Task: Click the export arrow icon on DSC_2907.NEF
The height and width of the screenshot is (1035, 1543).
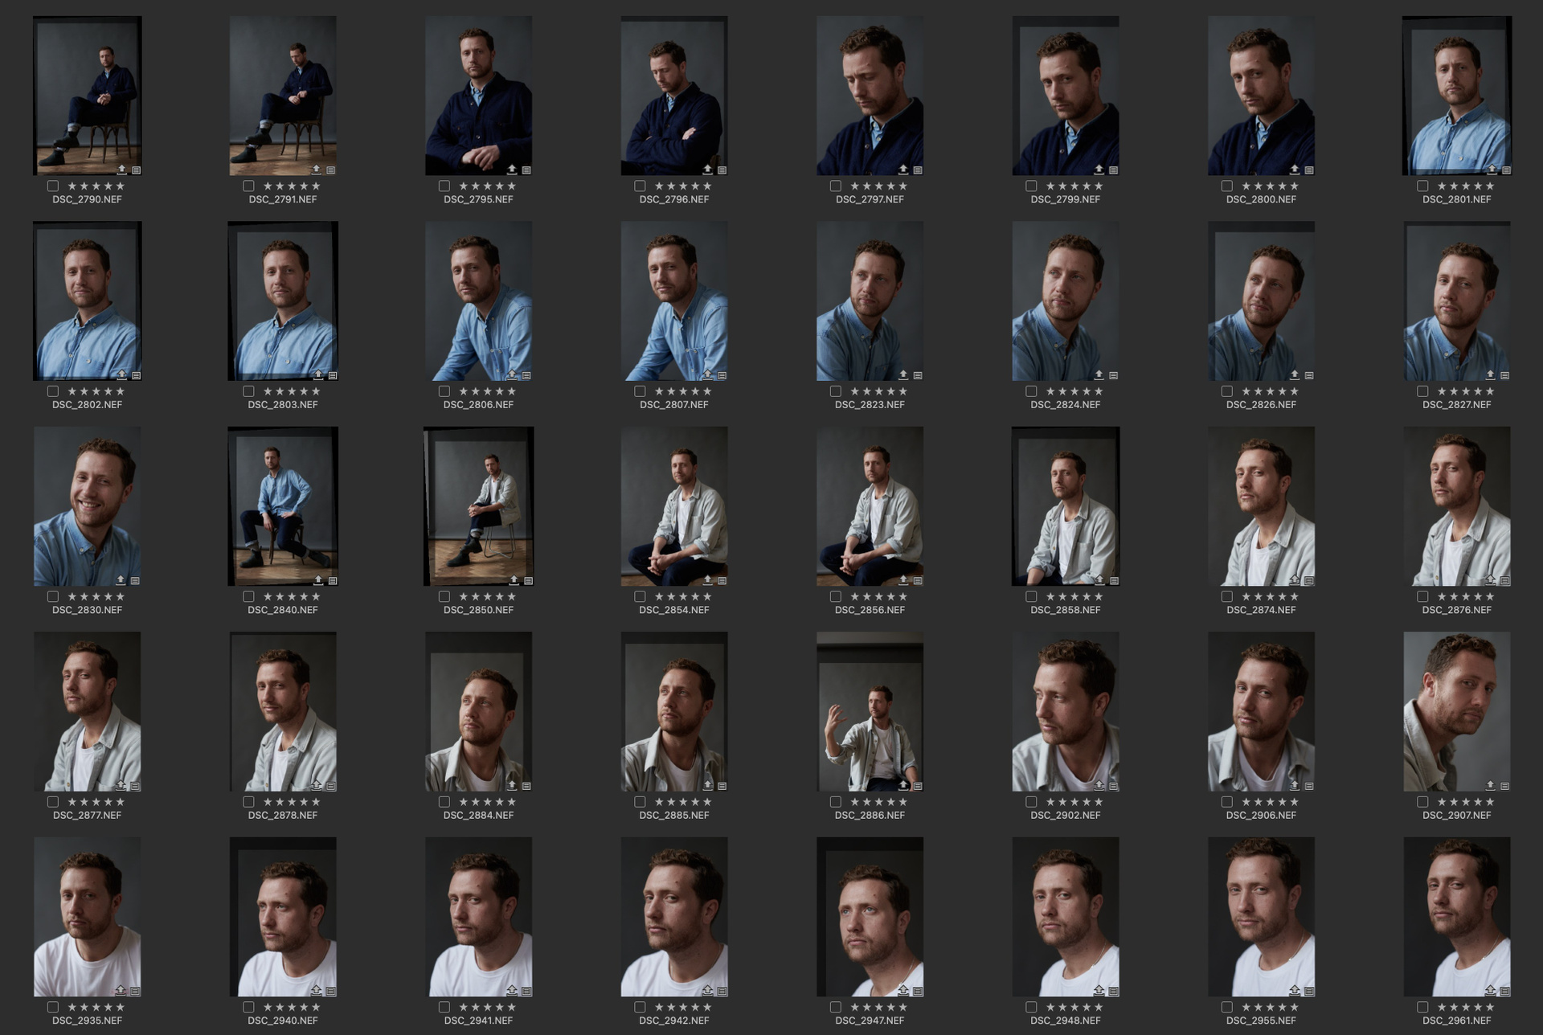Action: [1491, 785]
